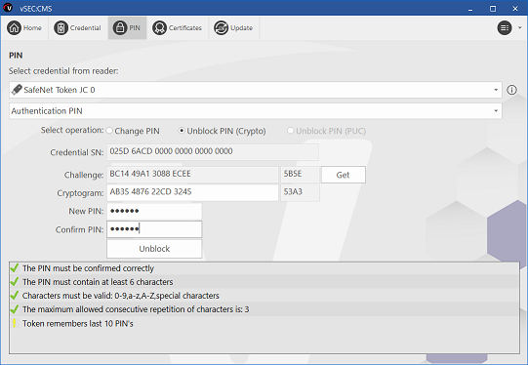The width and height of the screenshot is (528, 365).
Task: Focus the Confirm PIN field
Action: 154,229
